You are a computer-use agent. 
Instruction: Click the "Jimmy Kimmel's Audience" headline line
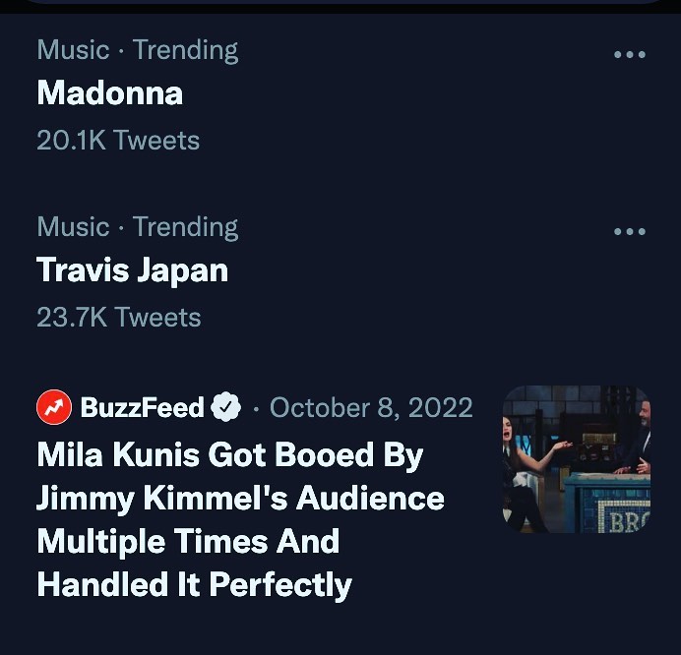pos(240,499)
